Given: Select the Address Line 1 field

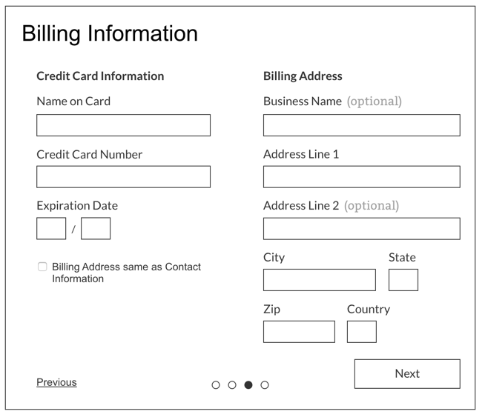Looking at the screenshot, I should click(x=361, y=177).
